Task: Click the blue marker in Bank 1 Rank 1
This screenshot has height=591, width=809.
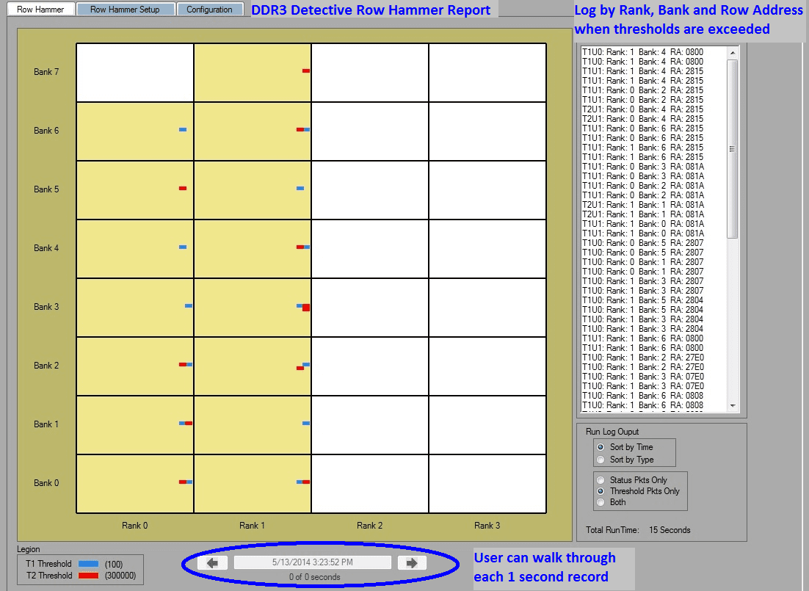Action: [306, 424]
